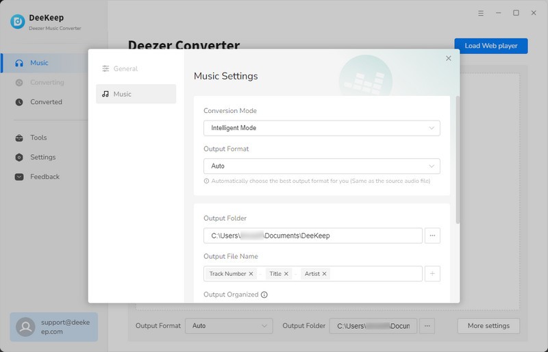Click the clock icon beside Converted
The height and width of the screenshot is (352, 548).
(19, 102)
